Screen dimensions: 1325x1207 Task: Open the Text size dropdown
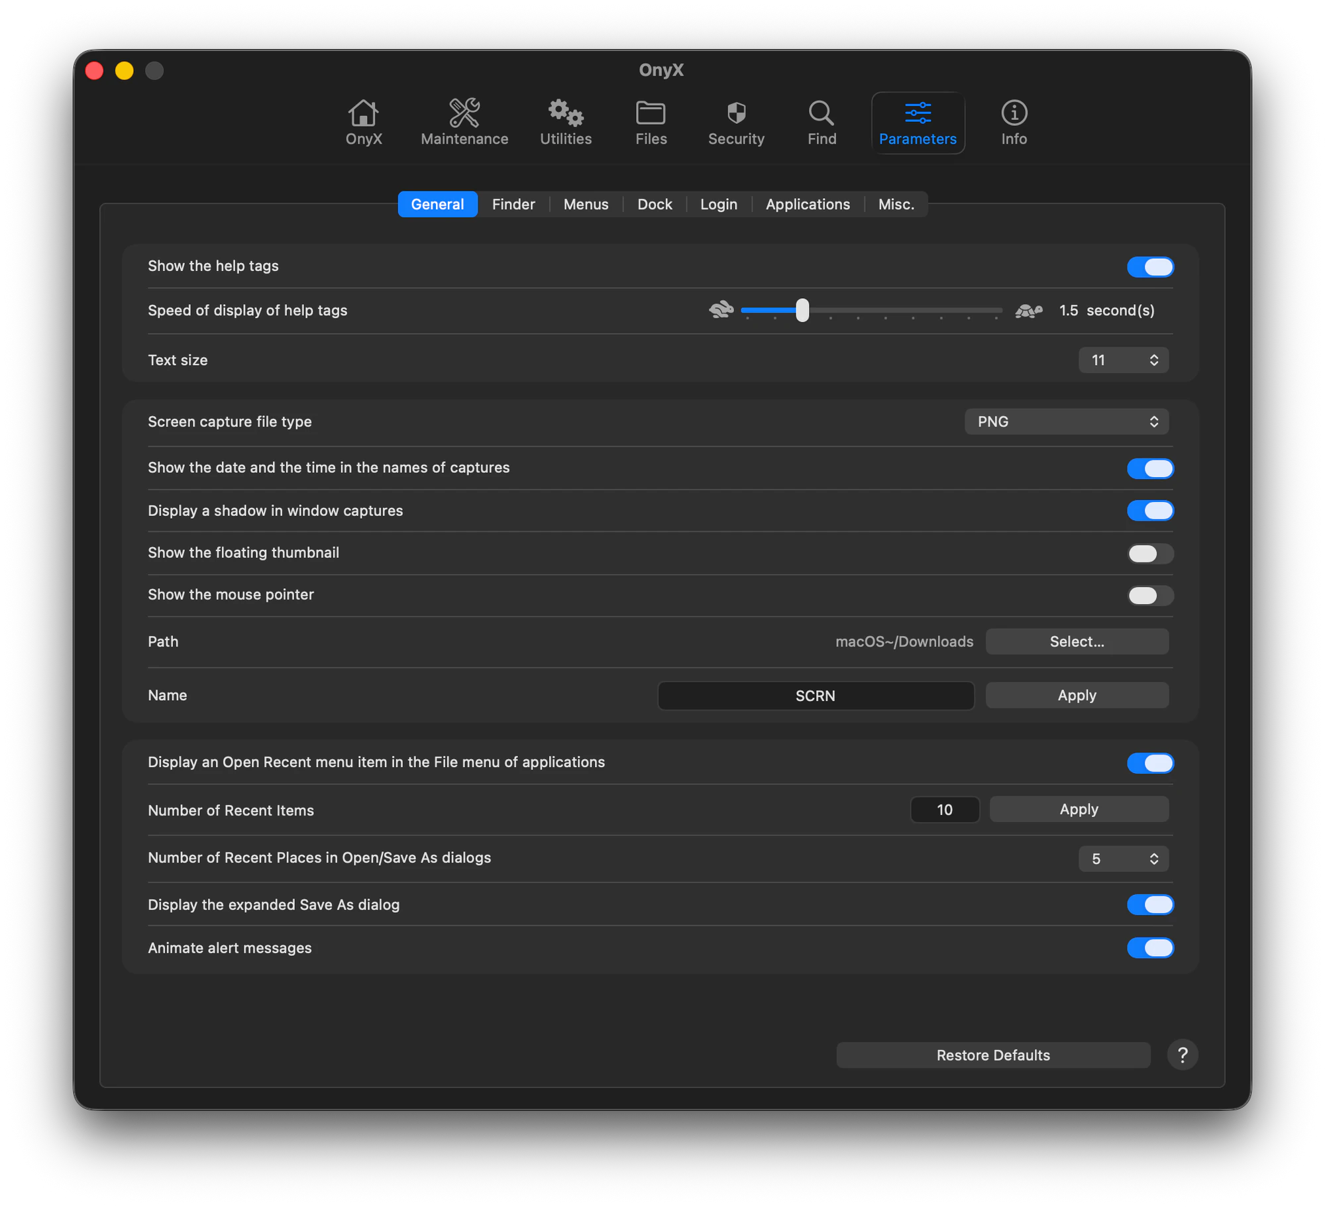click(1124, 360)
